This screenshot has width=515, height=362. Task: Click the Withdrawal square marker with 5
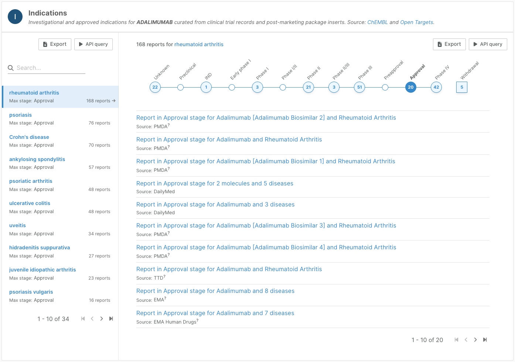tap(462, 87)
